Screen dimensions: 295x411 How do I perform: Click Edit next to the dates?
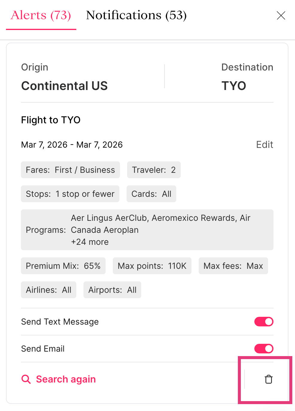pyautogui.click(x=264, y=145)
